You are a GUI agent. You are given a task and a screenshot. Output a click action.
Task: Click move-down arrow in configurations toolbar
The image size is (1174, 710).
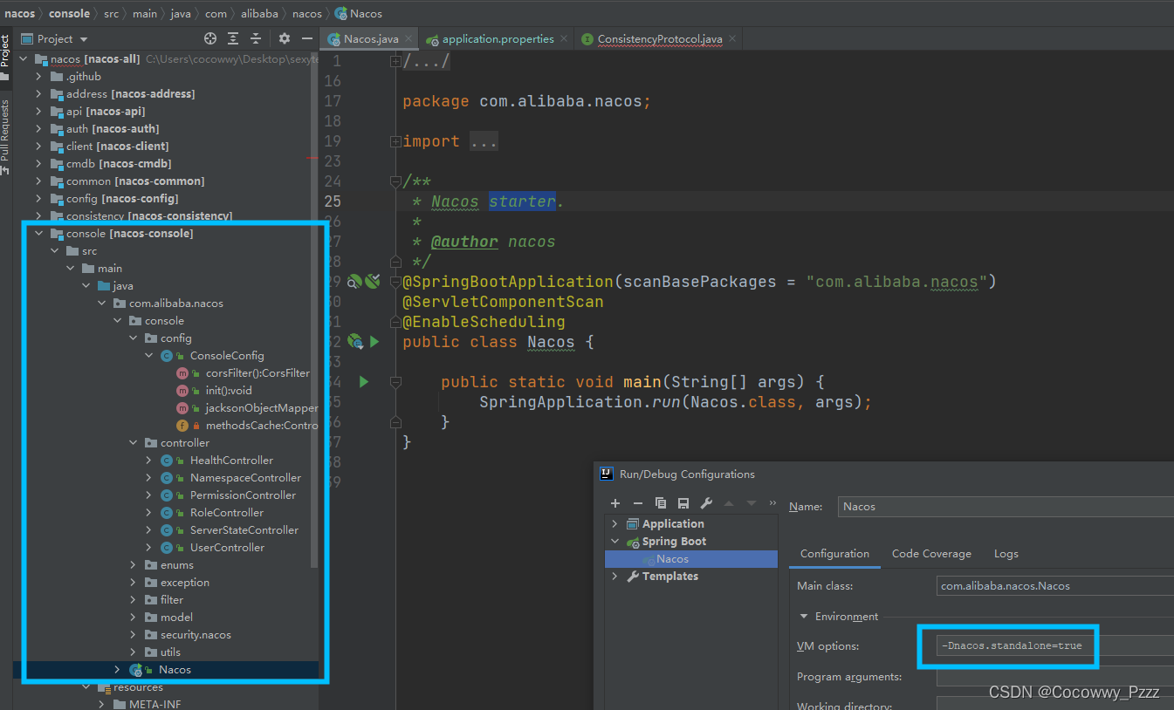click(x=751, y=503)
